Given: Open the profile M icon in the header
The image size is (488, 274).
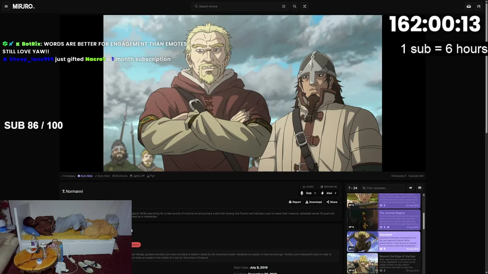Looking at the screenshot, I should (479, 6).
